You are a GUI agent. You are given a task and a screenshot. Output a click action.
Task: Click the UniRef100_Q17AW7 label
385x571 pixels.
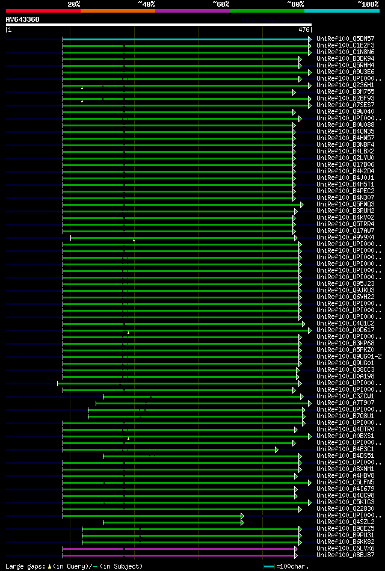345,231
